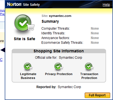Click the Shopping Site Information heading
The width and height of the screenshot is (113, 100).
coord(59,51)
